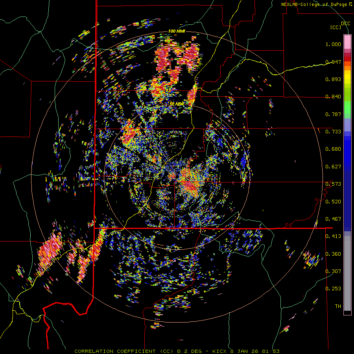Click the 0.520 scale value

click(333, 202)
